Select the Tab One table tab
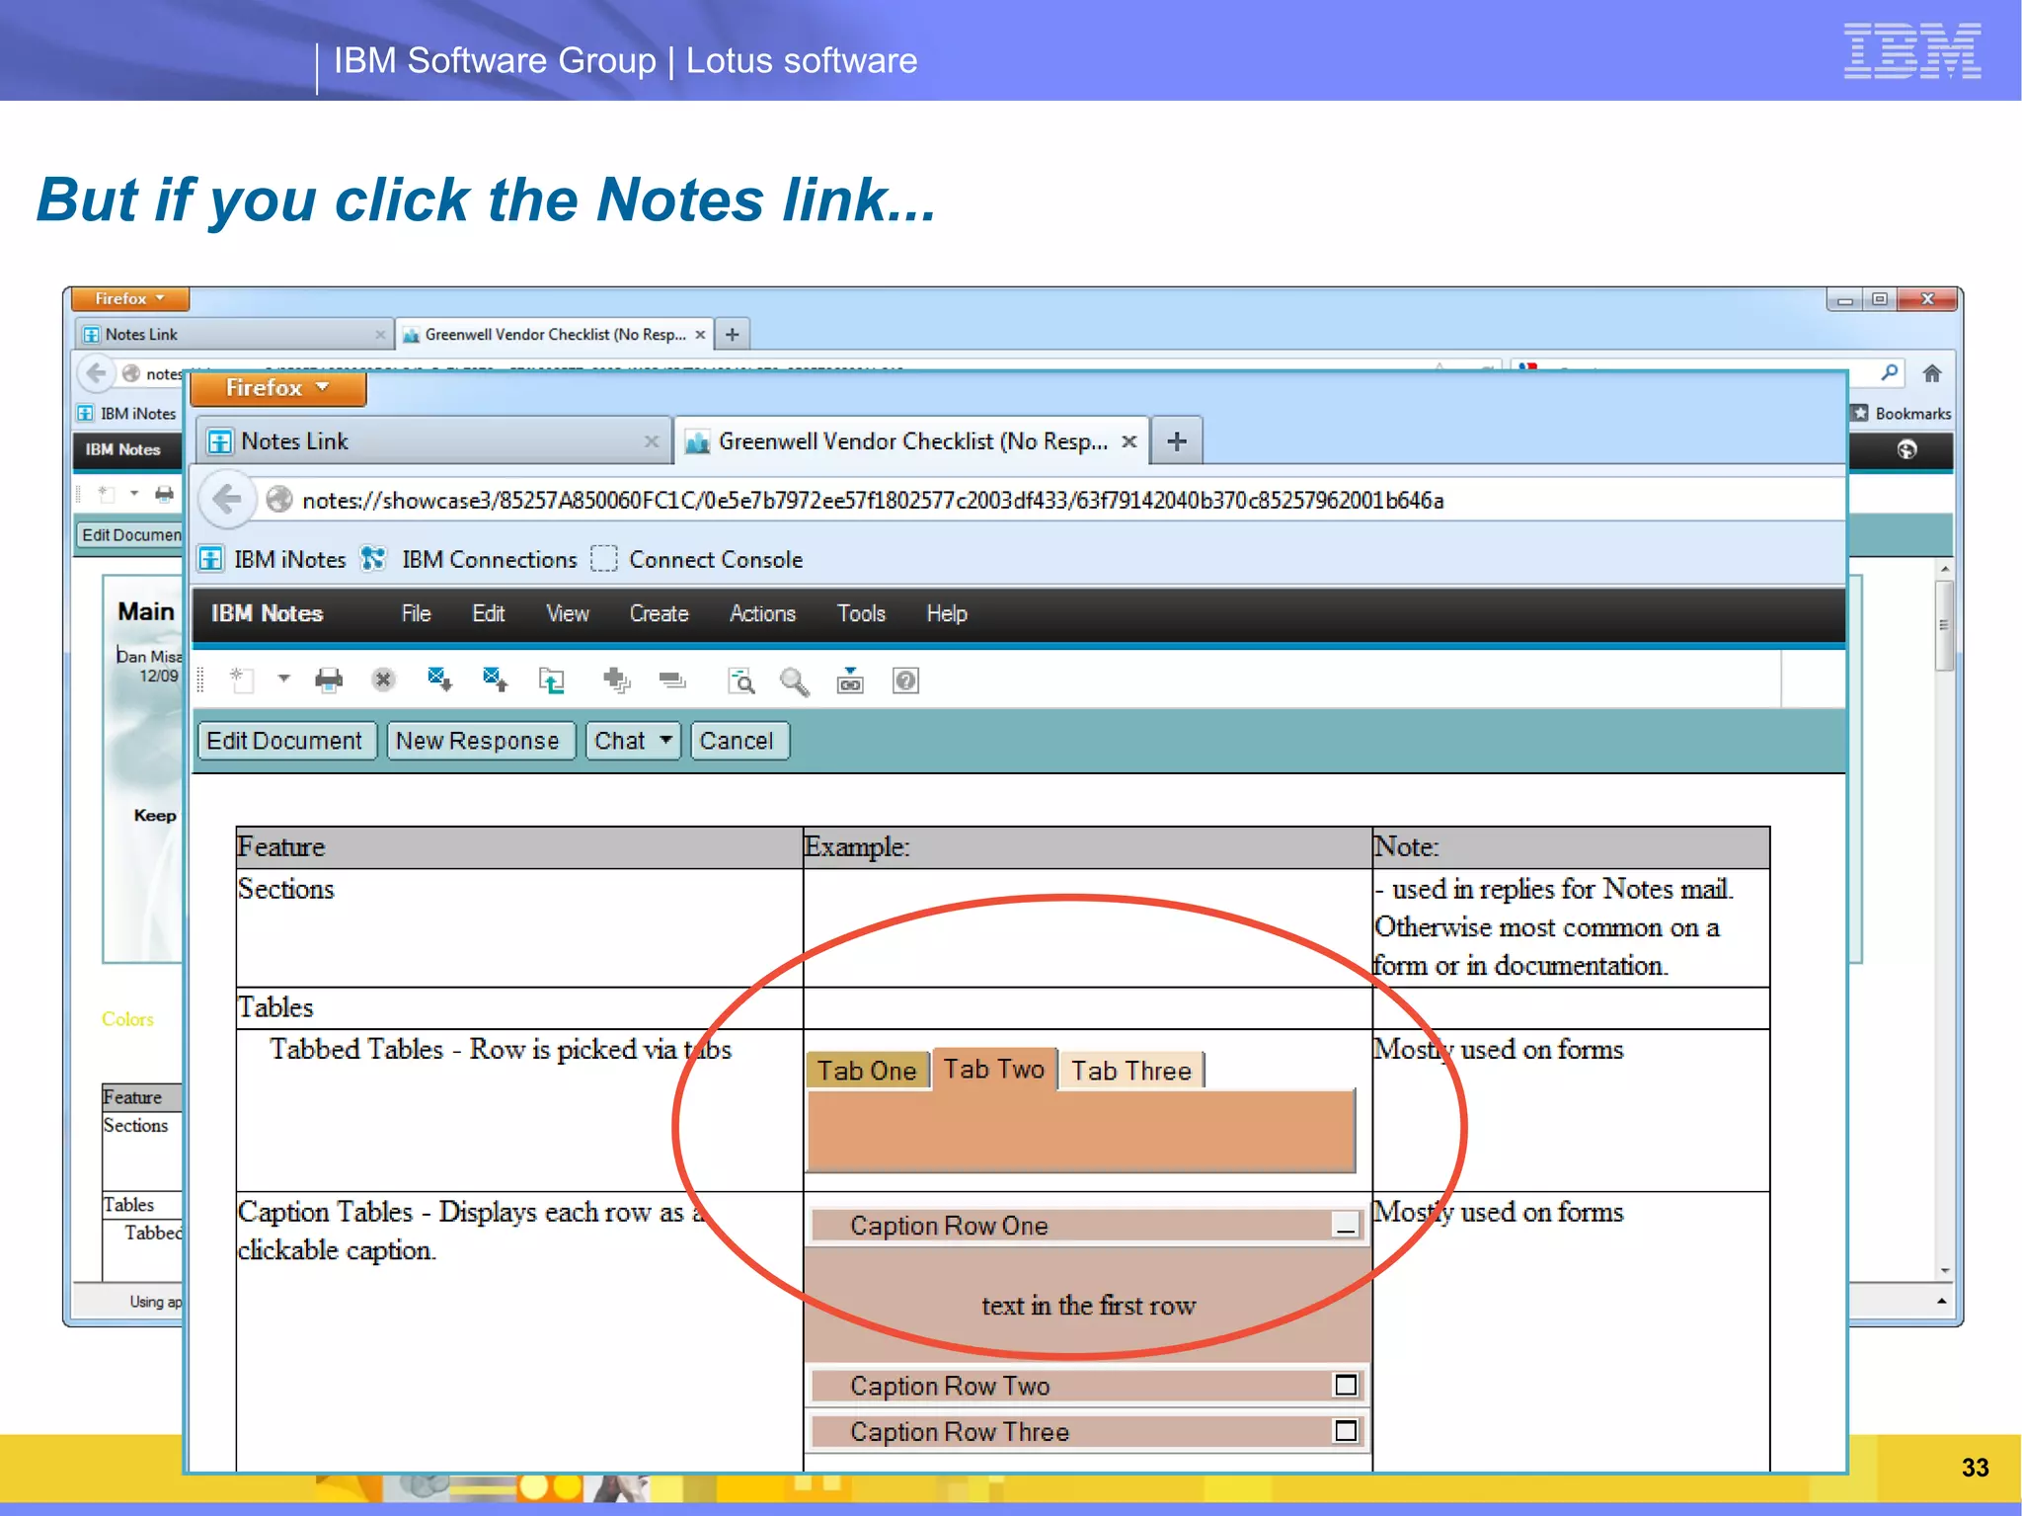This screenshot has width=2022, height=1516. click(x=868, y=1071)
